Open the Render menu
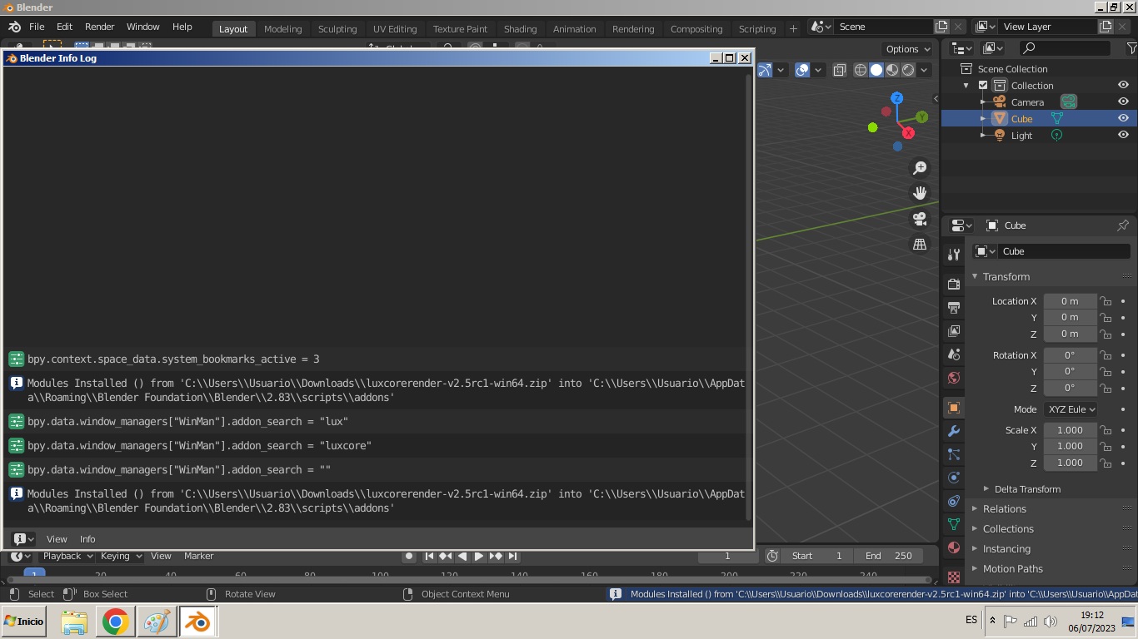This screenshot has height=639, width=1138. [99, 27]
